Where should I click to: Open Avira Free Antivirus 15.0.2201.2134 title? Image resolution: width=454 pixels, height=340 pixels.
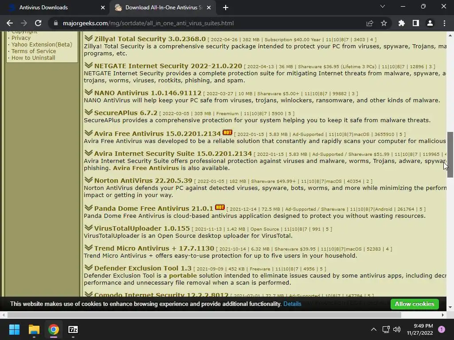(x=157, y=134)
